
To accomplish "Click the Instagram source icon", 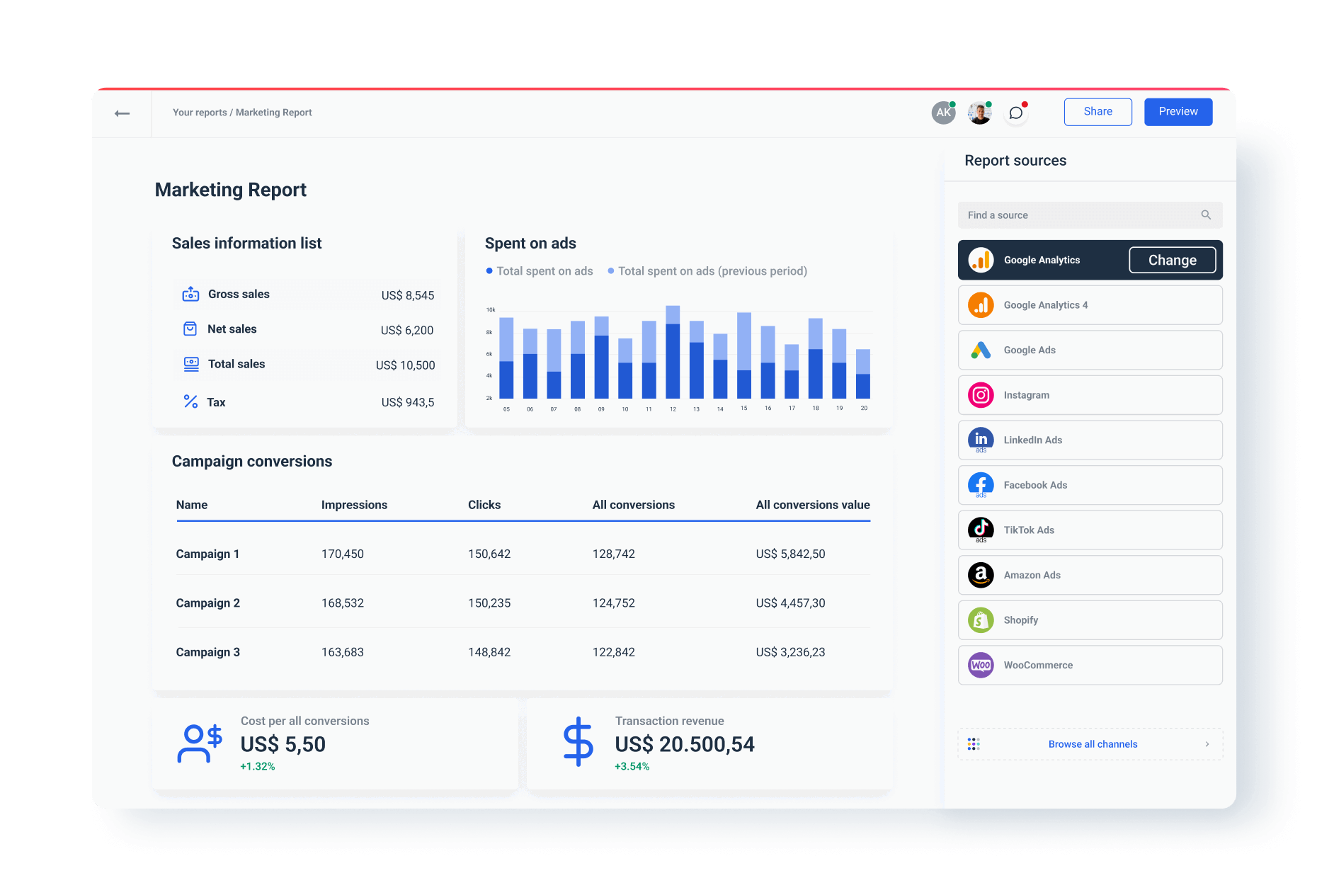I will click(981, 395).
